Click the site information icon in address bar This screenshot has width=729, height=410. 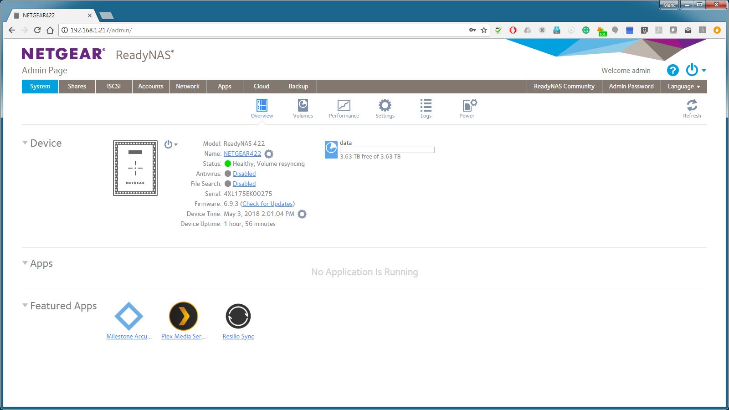[65, 30]
